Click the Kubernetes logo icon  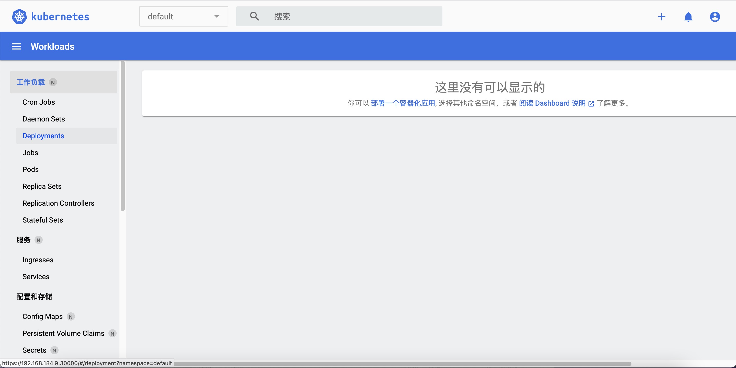click(19, 16)
